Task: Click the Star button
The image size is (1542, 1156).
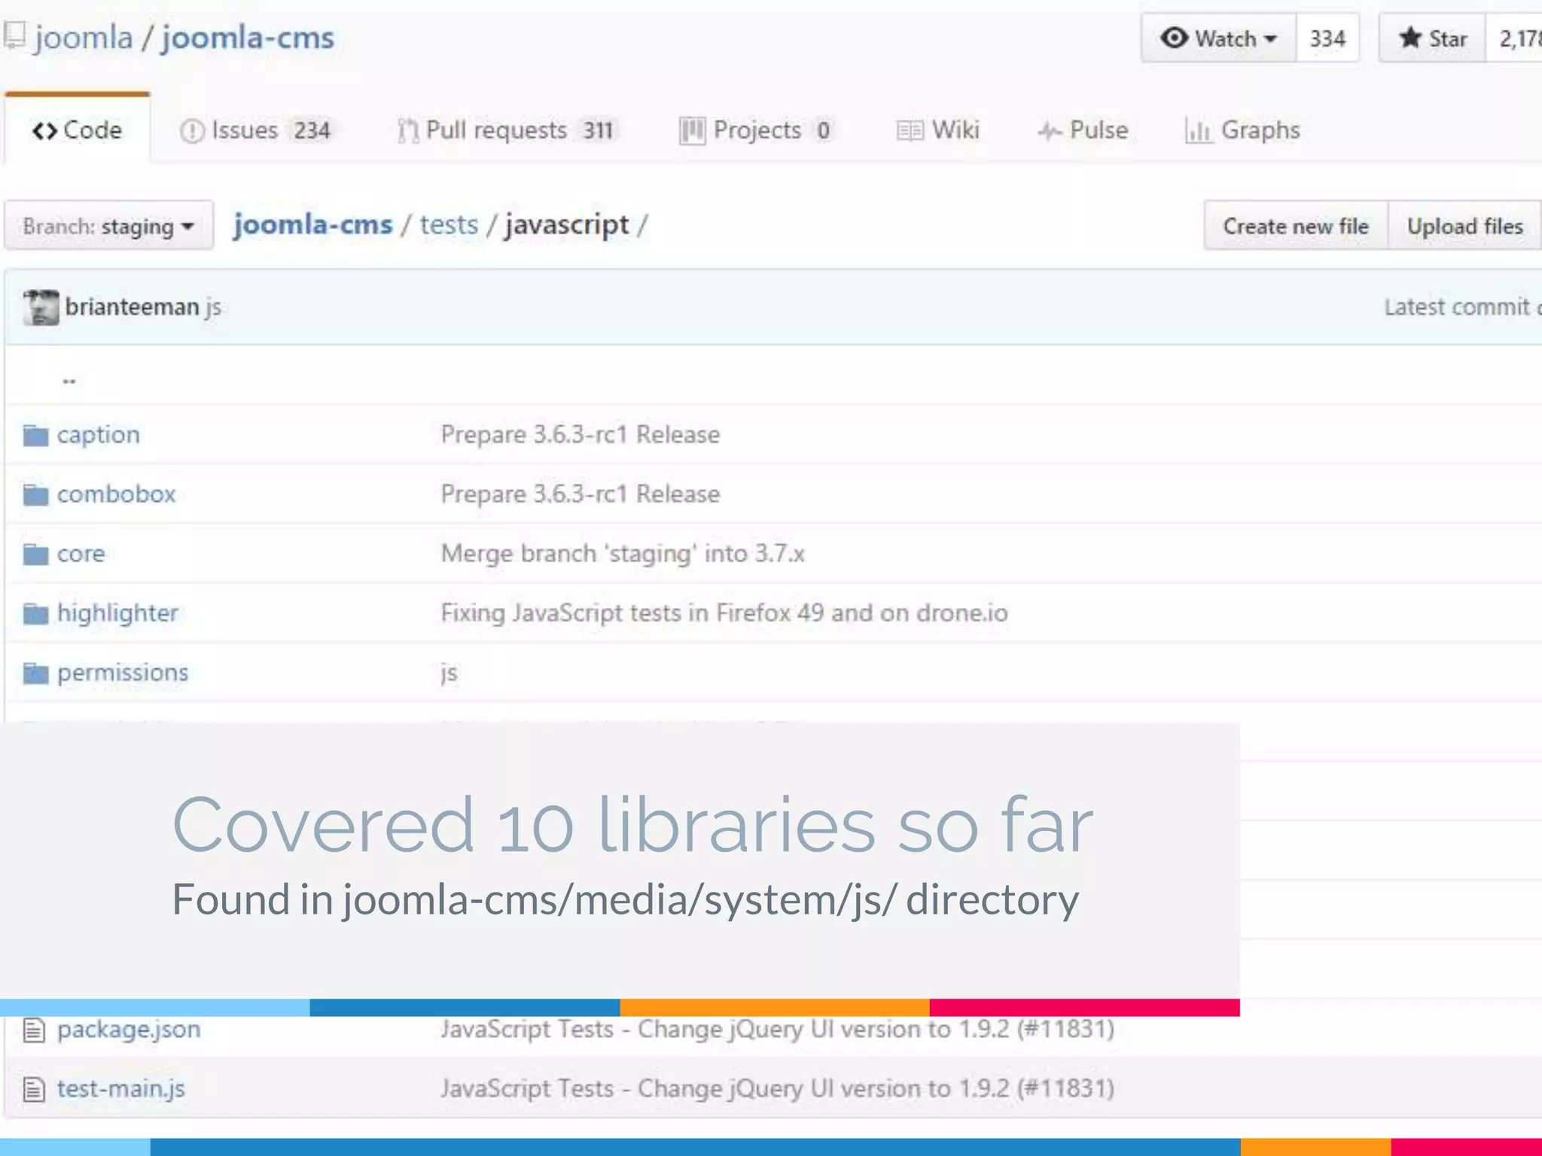Action: point(1432,38)
